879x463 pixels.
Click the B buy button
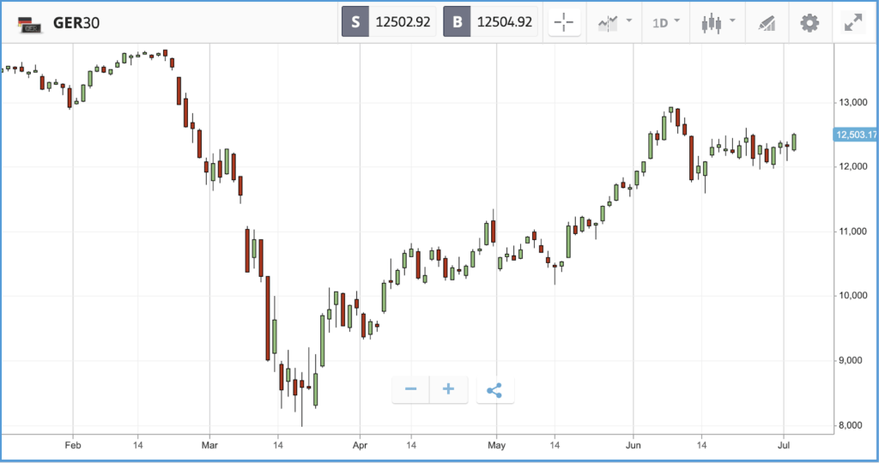pyautogui.click(x=457, y=21)
